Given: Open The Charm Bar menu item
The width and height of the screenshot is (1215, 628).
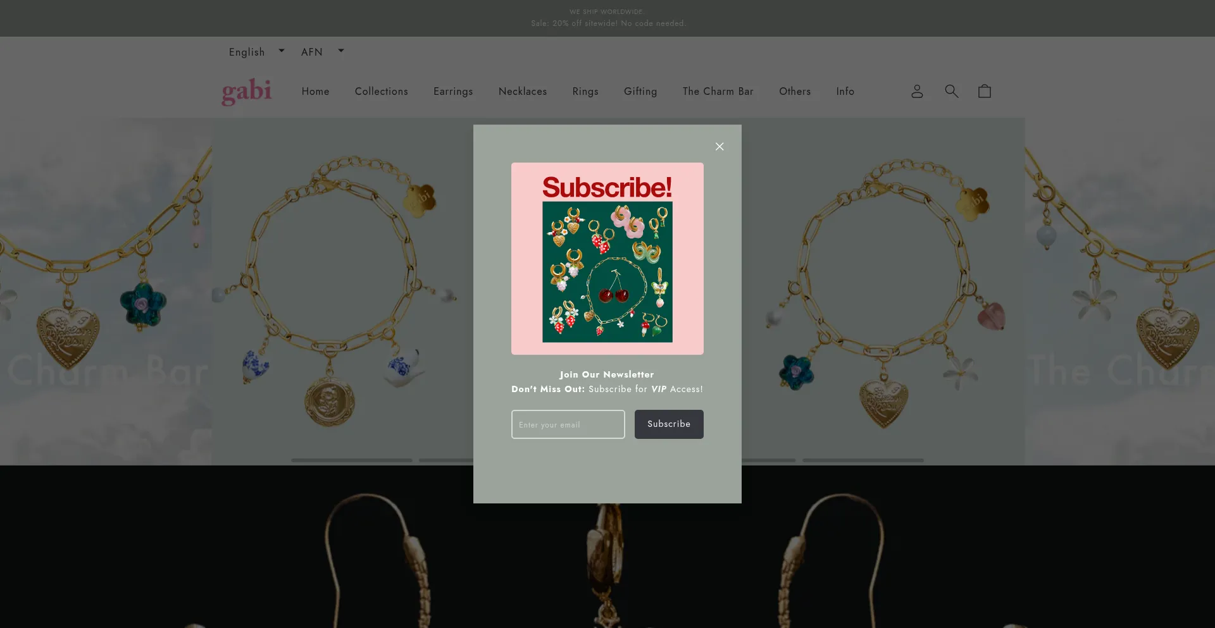Looking at the screenshot, I should [x=718, y=91].
